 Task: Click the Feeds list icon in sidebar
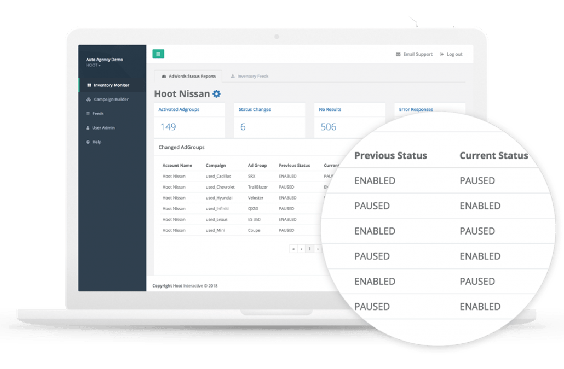(x=88, y=113)
